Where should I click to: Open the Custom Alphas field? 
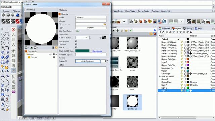(91, 54)
